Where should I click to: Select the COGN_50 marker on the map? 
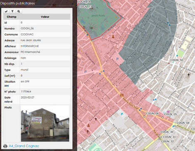point(169,63)
